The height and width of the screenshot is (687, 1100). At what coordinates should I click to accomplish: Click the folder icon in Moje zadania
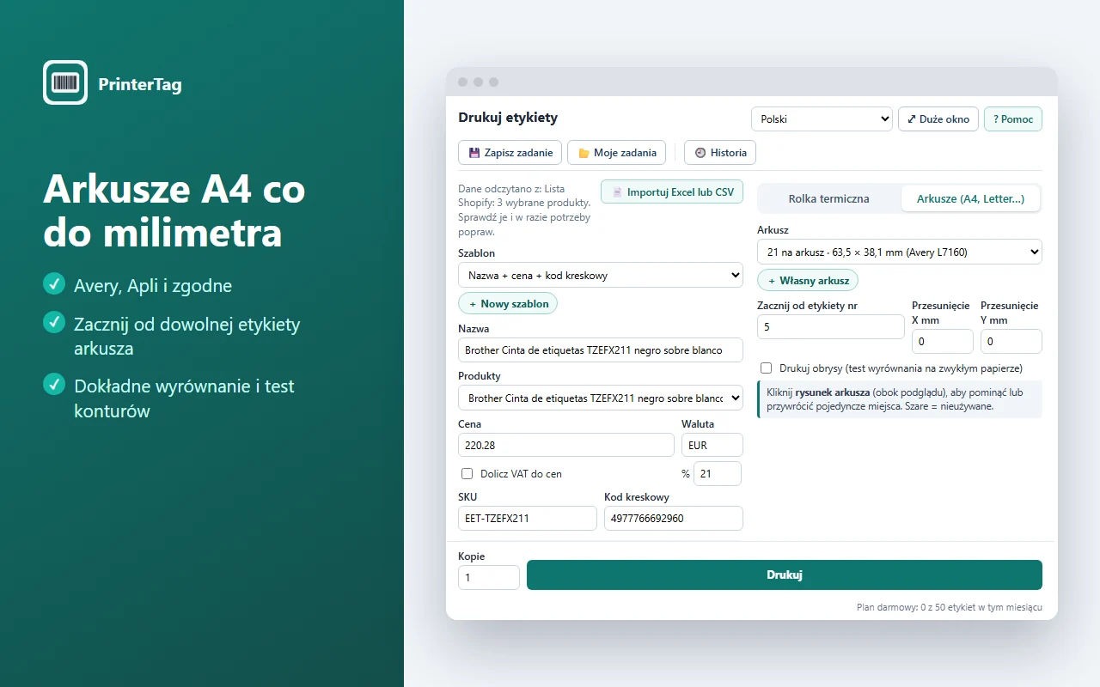coord(584,153)
